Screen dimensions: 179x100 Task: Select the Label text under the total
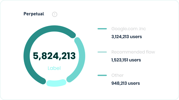click(54, 68)
